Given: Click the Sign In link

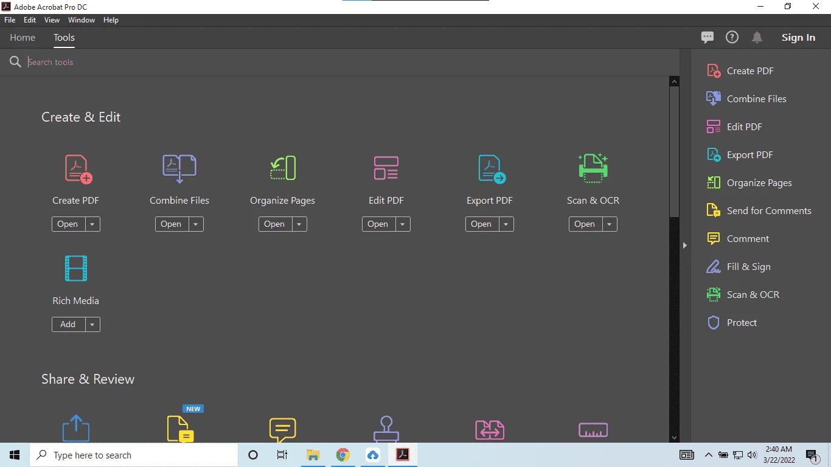Looking at the screenshot, I should coord(798,38).
